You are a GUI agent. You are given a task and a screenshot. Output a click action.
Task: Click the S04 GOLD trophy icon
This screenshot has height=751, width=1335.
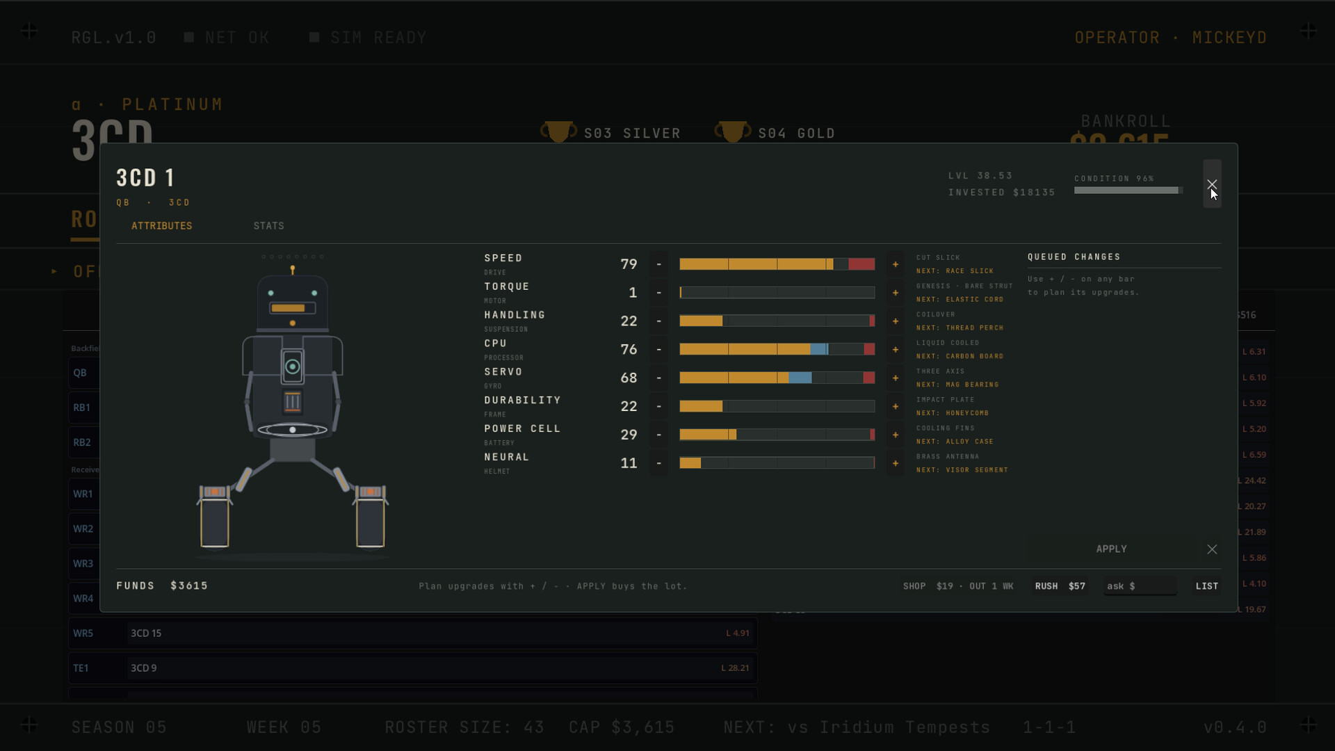(732, 131)
